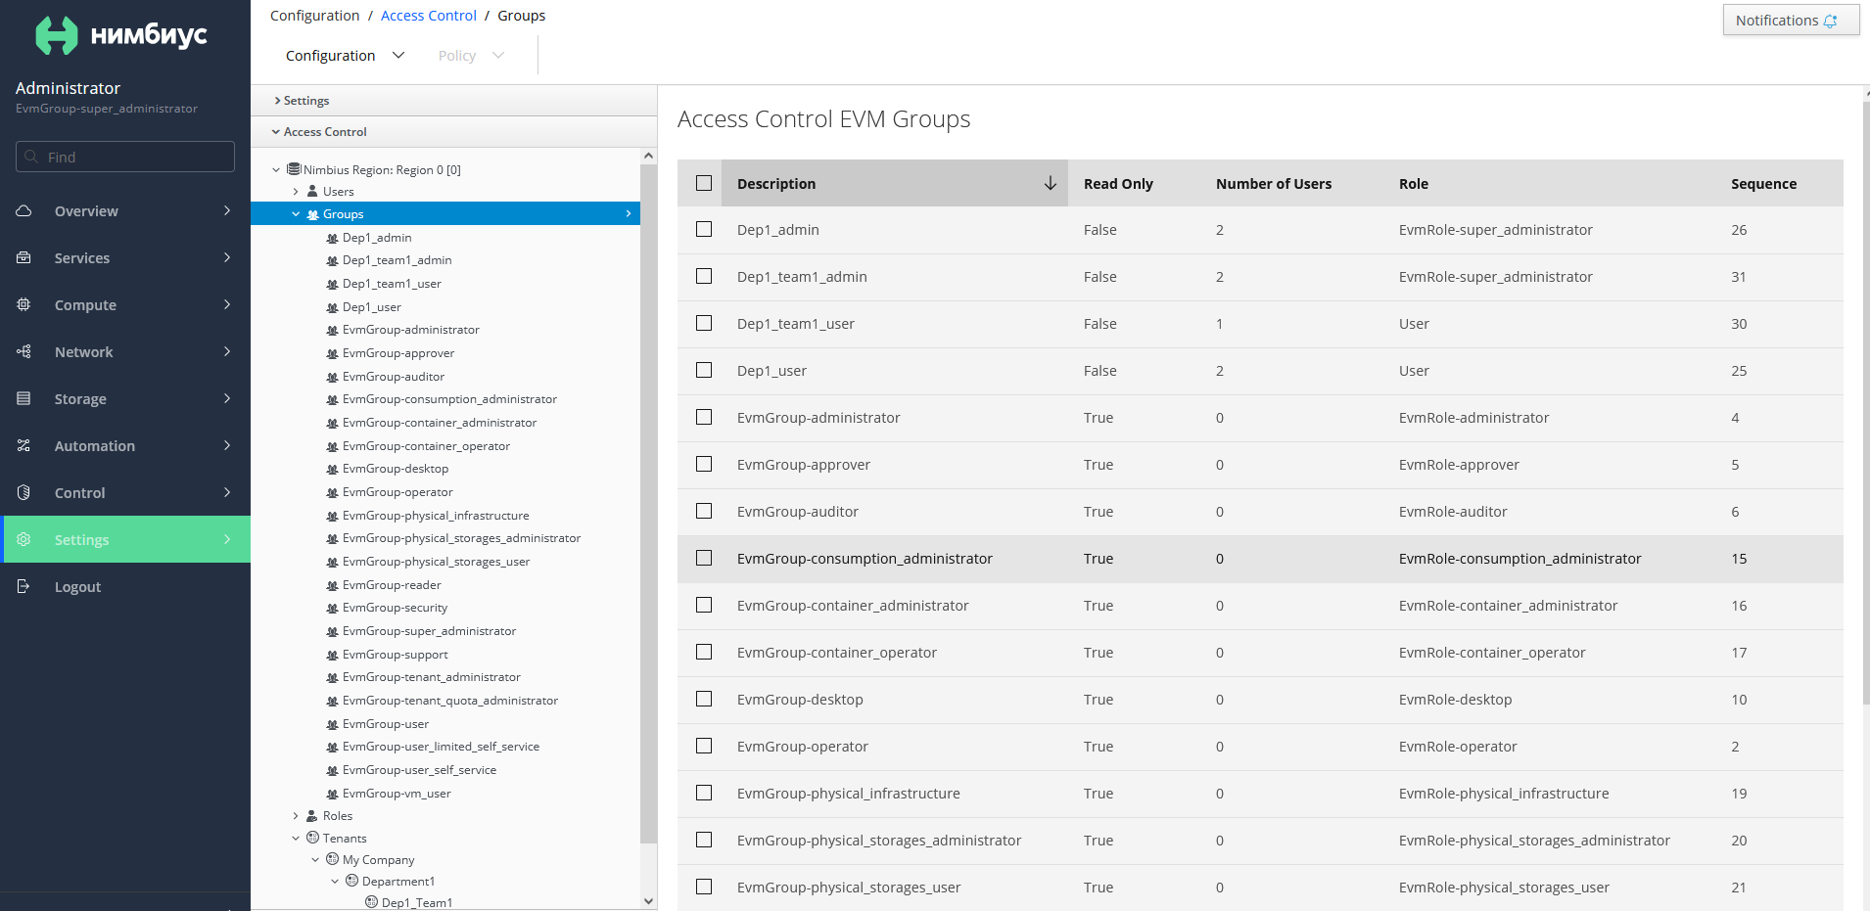Click the Logout door icon
This screenshot has width=1870, height=911.
click(x=24, y=586)
